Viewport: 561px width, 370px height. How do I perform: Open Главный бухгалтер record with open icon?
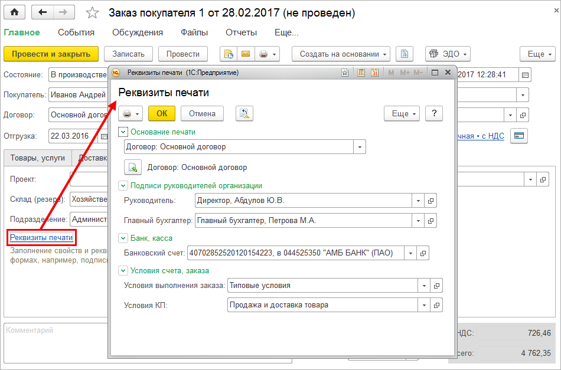430,221
